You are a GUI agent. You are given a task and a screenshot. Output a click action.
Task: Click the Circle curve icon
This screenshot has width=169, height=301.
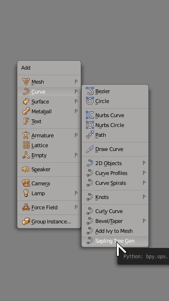(x=90, y=101)
